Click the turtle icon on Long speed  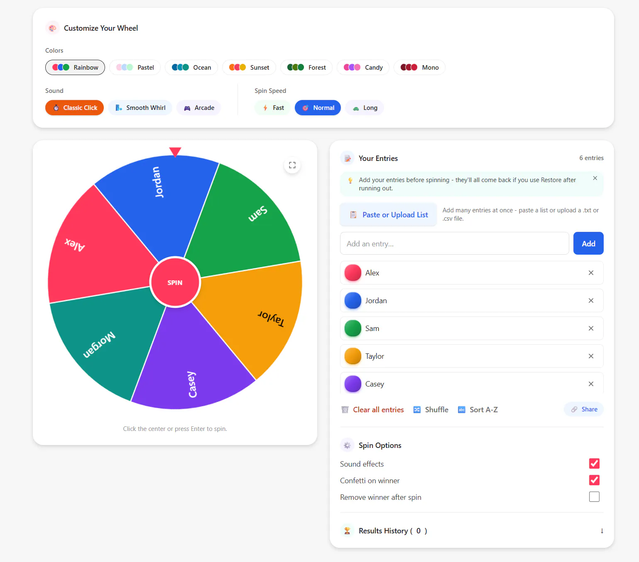[x=356, y=108]
